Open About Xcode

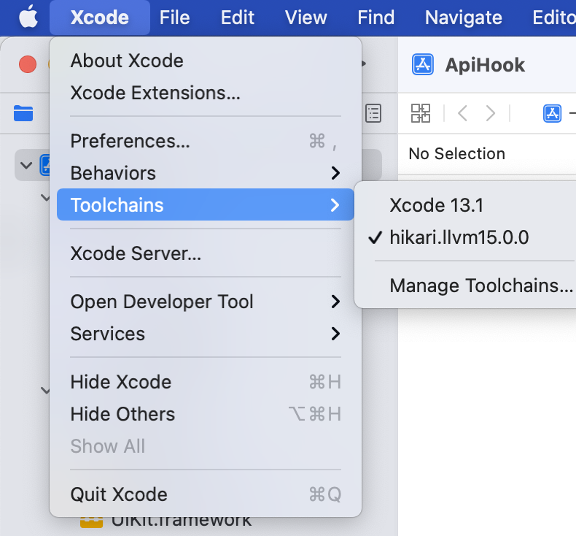pyautogui.click(x=127, y=61)
